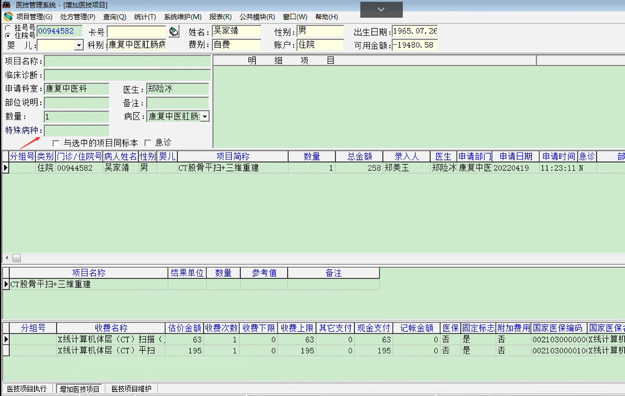Image resolution: width=625 pixels, height=396 pixels.
Task: Select the request row showing 郑美玉
Action: 313,168
